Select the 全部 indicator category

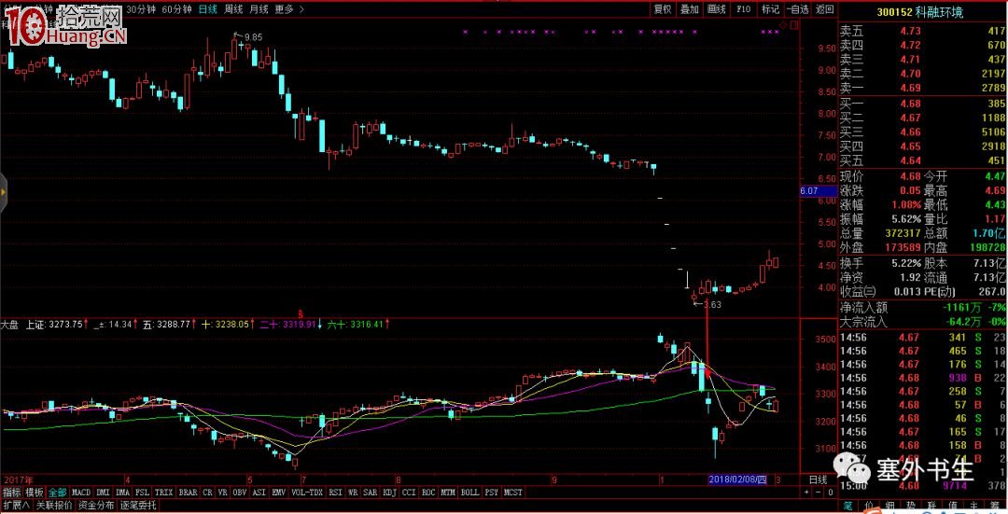pyautogui.click(x=57, y=493)
